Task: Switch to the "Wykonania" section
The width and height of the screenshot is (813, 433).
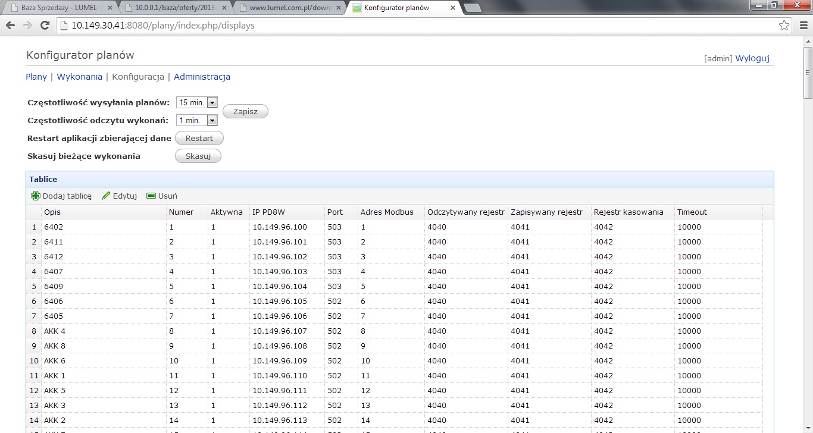Action: 79,77
